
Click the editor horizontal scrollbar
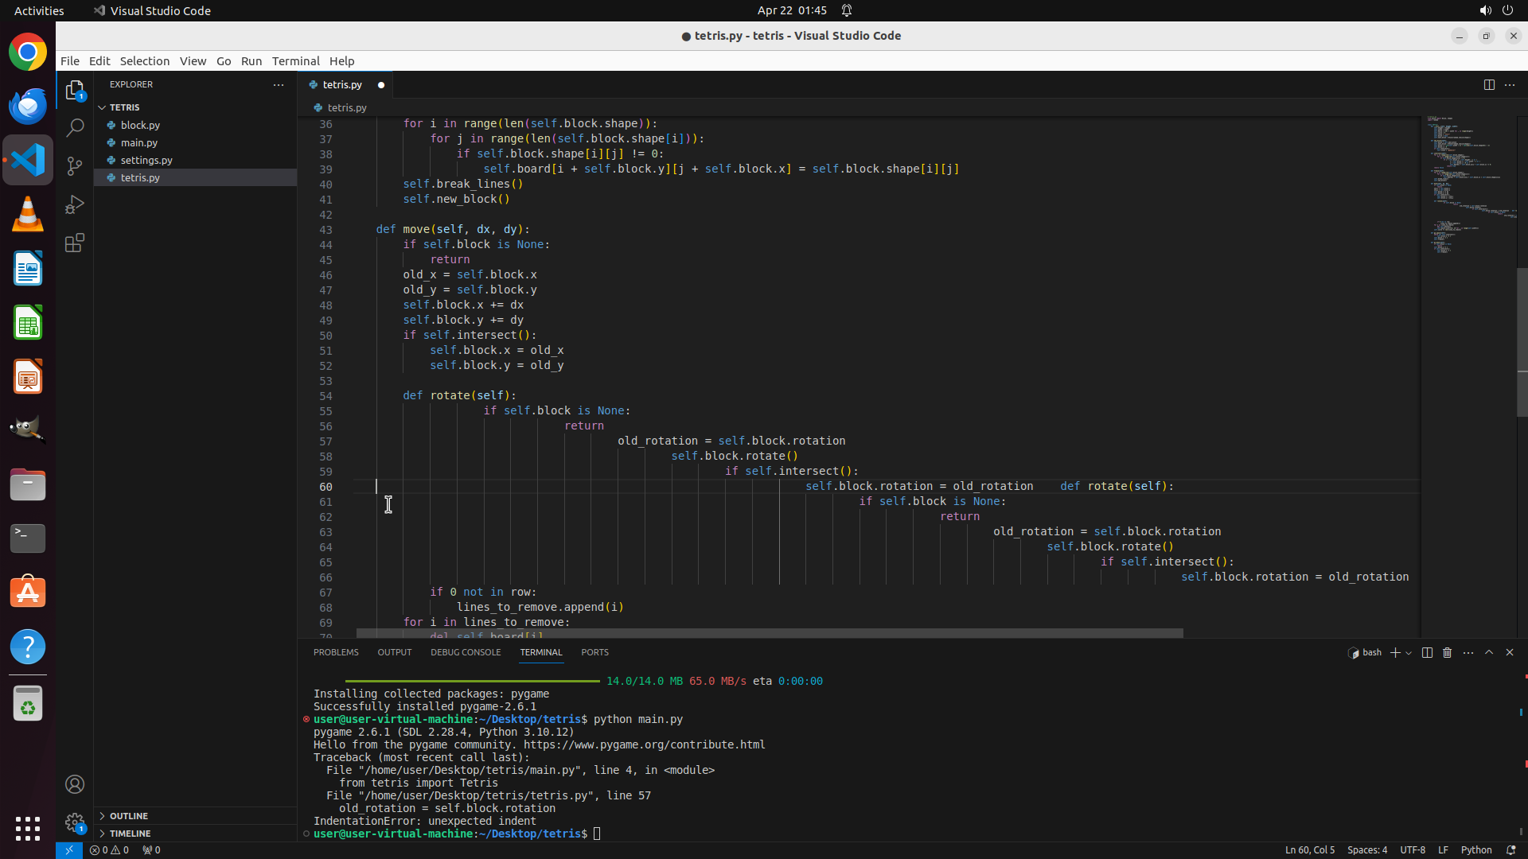[x=769, y=633]
